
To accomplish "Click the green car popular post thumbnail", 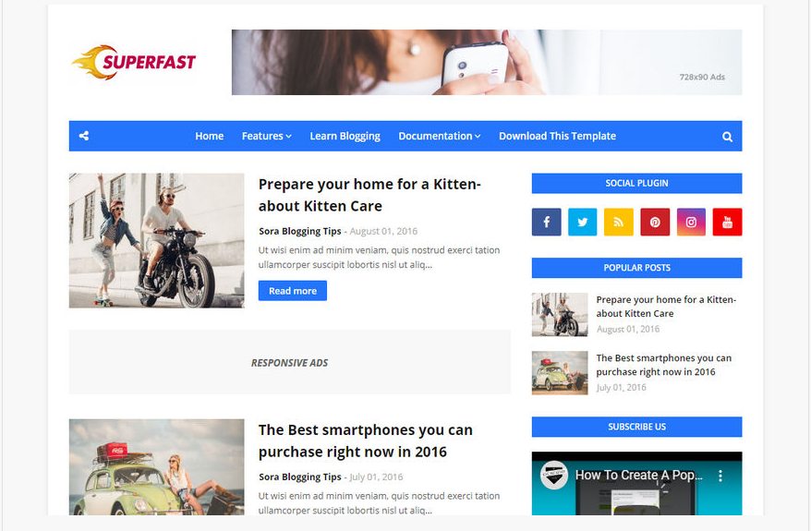I will click(560, 373).
